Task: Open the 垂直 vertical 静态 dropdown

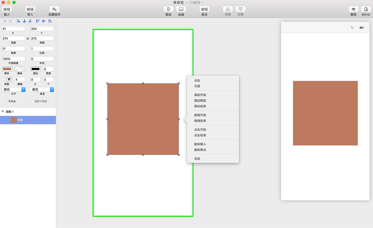Action: (42, 89)
